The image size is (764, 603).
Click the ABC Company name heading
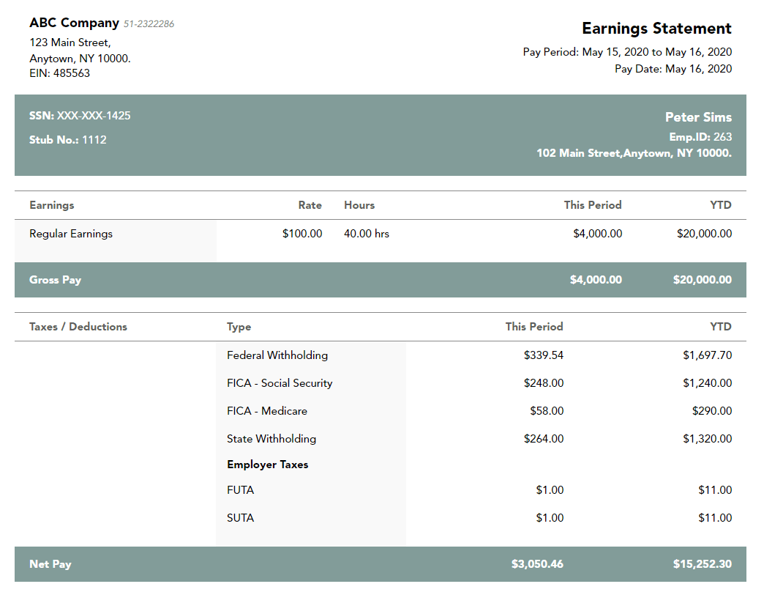(x=74, y=23)
